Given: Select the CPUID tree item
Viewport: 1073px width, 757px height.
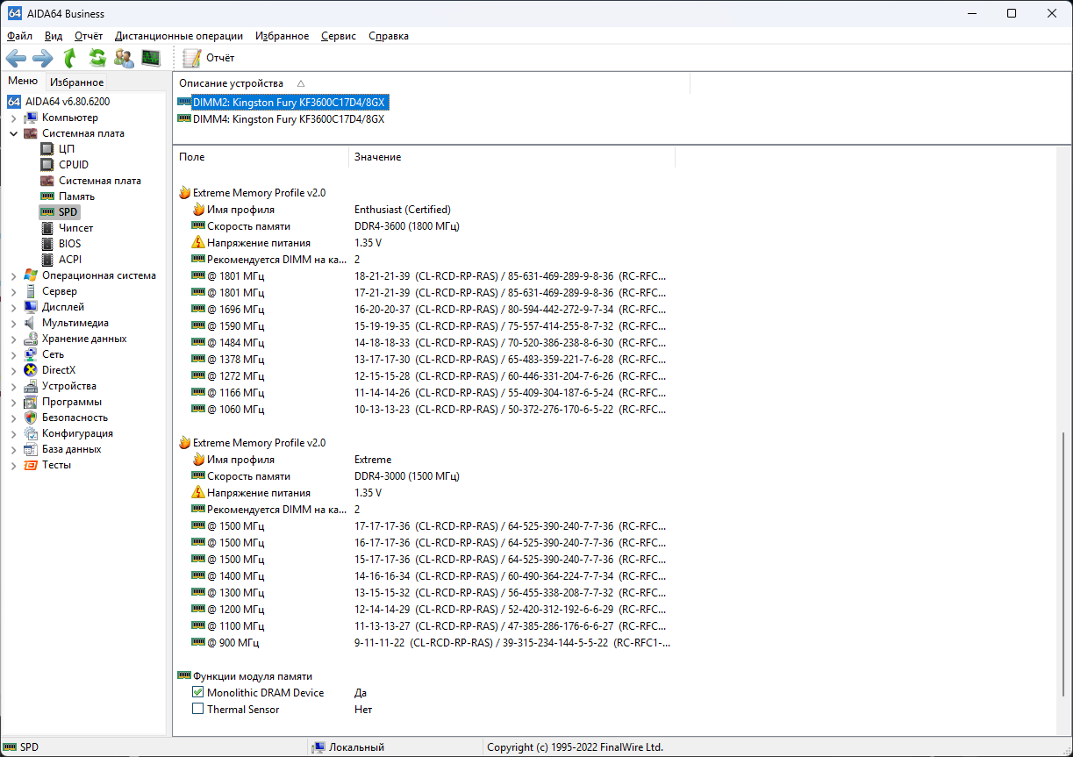Looking at the screenshot, I should 74,165.
